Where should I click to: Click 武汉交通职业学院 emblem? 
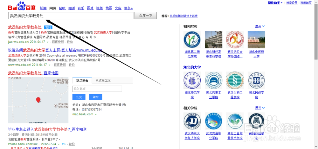214,121
